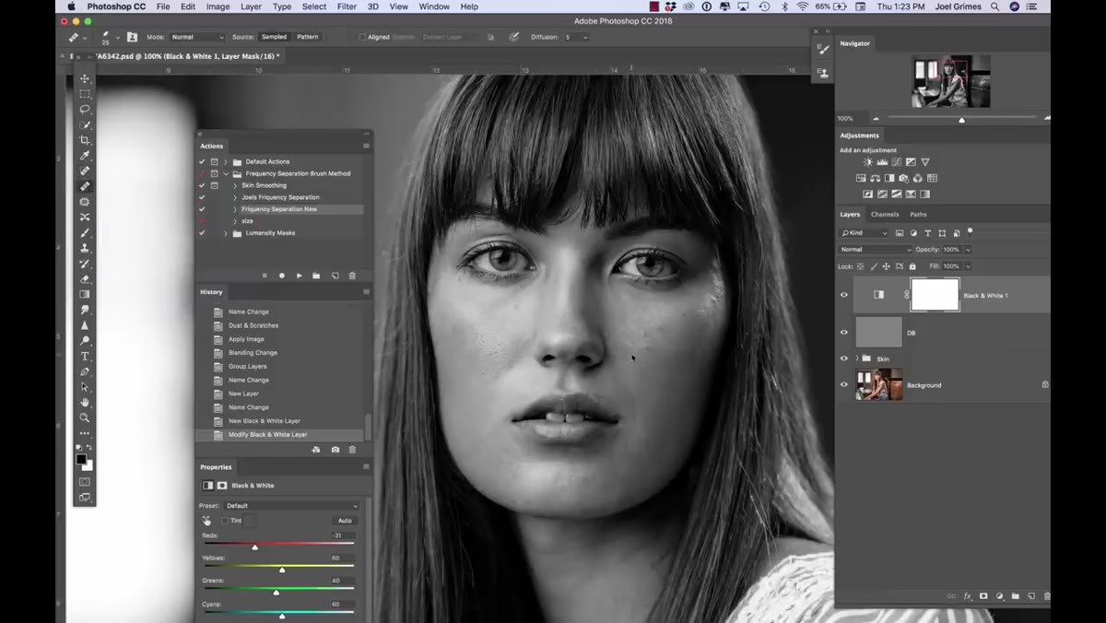This screenshot has width=1106, height=623.
Task: Select the Horizontal Type tool
Action: [x=85, y=356]
